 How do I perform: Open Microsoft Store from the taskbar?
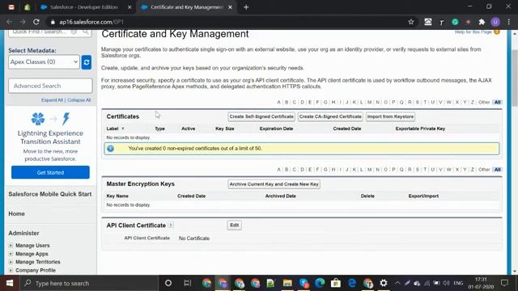click(336, 283)
